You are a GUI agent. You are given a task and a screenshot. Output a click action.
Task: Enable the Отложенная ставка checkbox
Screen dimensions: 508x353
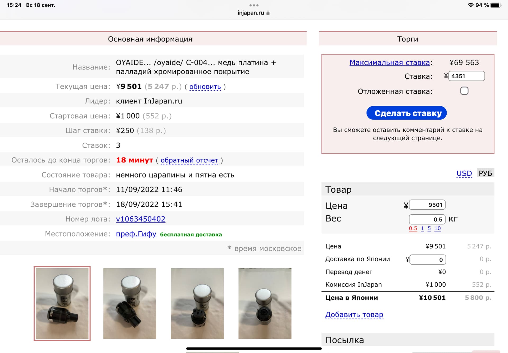[x=464, y=91]
